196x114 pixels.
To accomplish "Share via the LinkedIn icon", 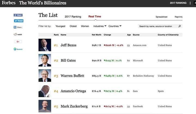I will [18, 27].
